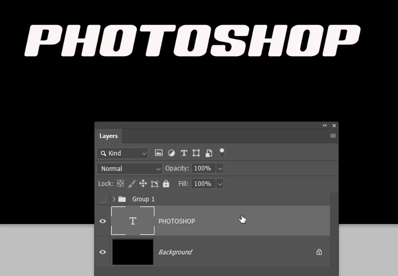Click PHOTOSHOP layer name
Image resolution: width=398 pixels, height=276 pixels.
click(x=177, y=221)
